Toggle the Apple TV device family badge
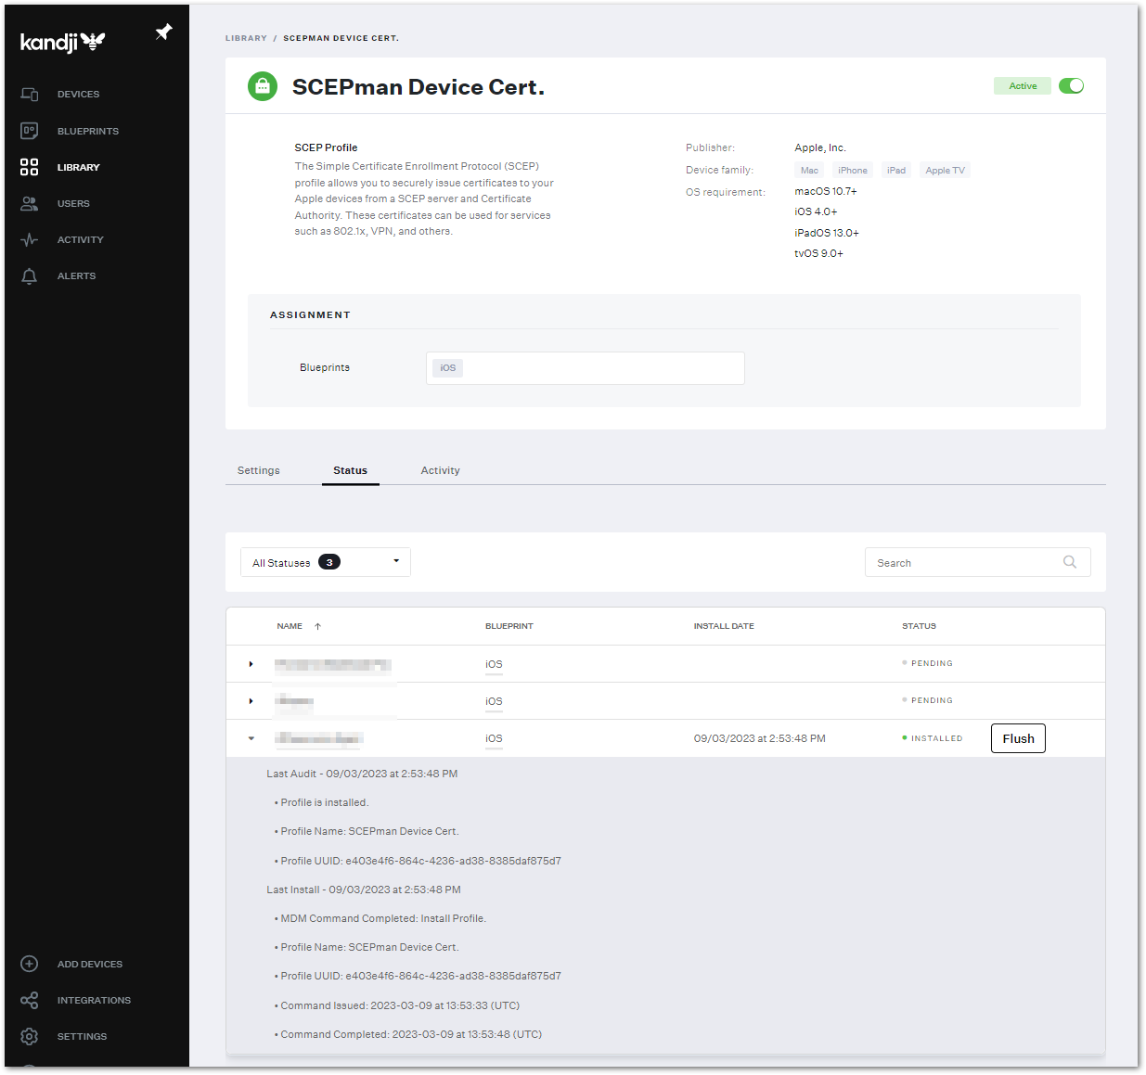Image resolution: width=1146 pixels, height=1075 pixels. coord(945,170)
